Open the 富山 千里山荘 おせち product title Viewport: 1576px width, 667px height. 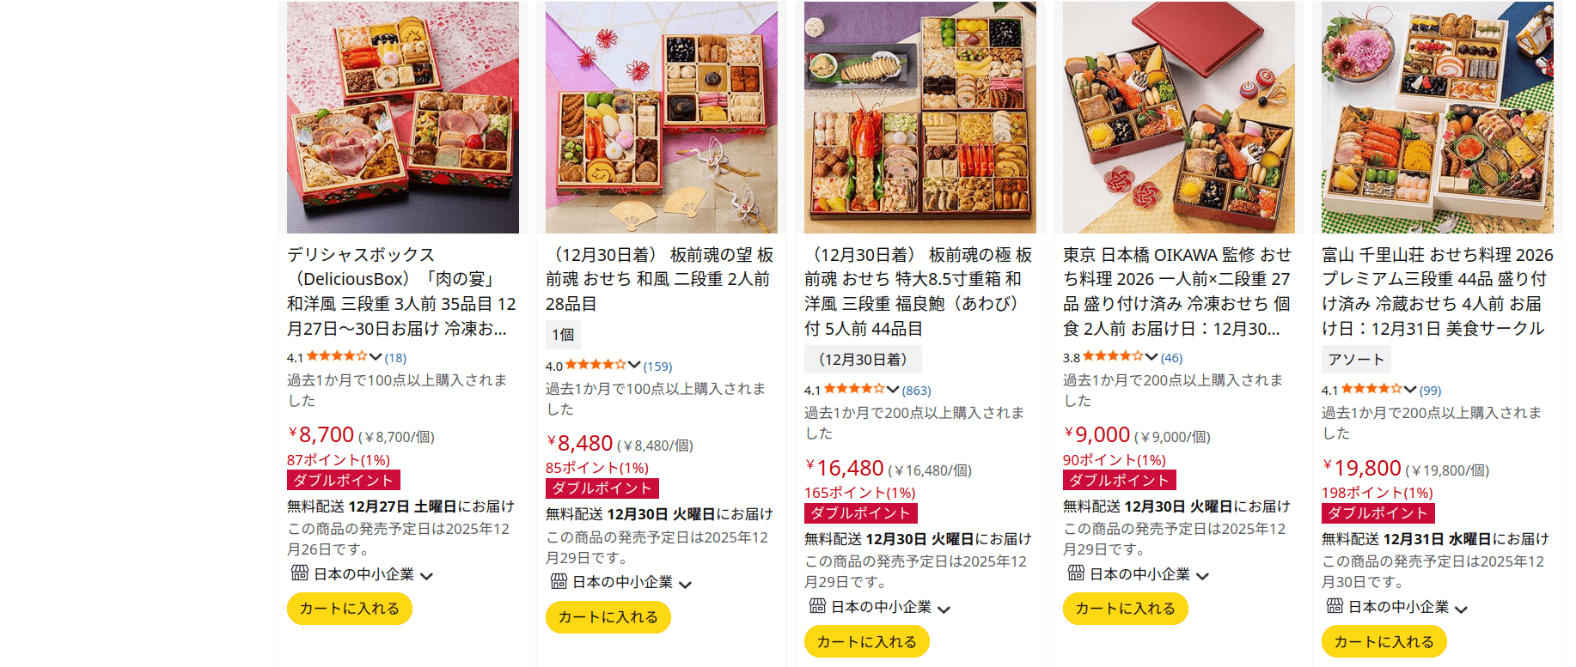pos(1437,292)
